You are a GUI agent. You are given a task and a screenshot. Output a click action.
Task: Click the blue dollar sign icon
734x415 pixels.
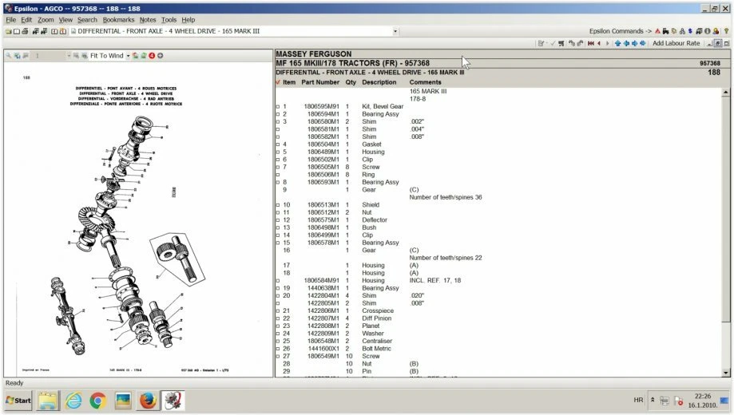pos(690,31)
